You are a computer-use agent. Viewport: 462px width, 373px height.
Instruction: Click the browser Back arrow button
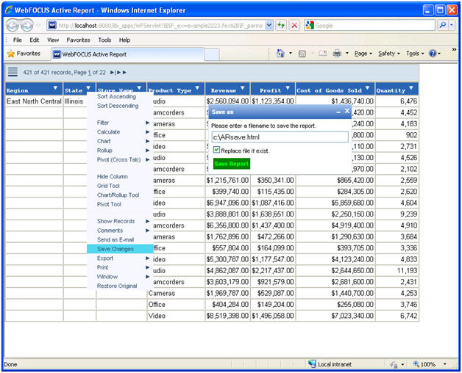13,25
